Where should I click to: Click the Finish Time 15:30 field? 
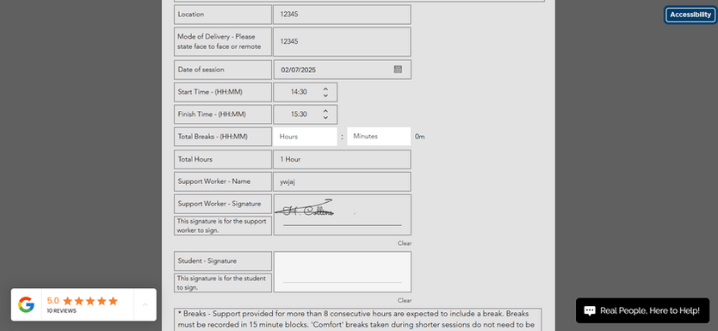pyautogui.click(x=306, y=114)
